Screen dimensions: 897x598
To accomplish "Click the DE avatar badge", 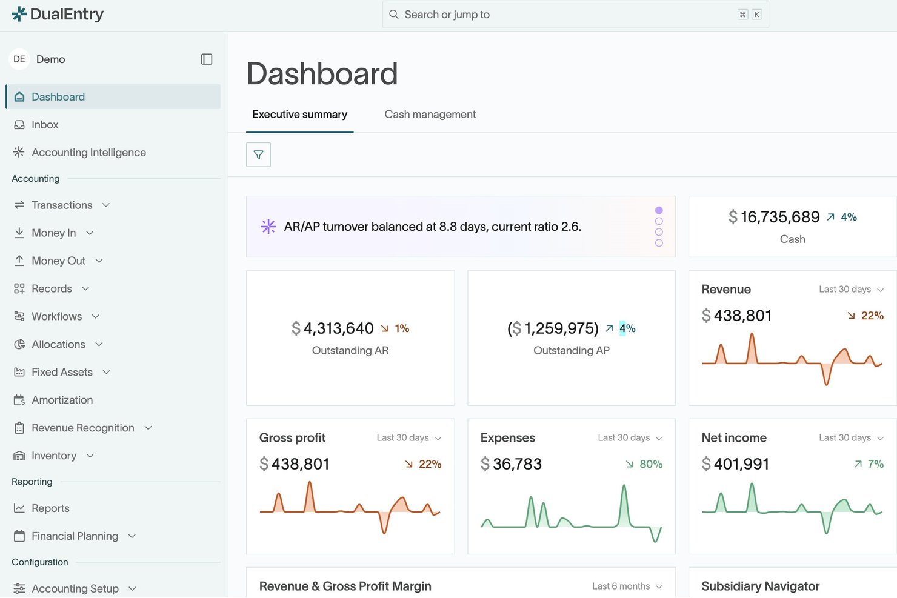I will 19,59.
